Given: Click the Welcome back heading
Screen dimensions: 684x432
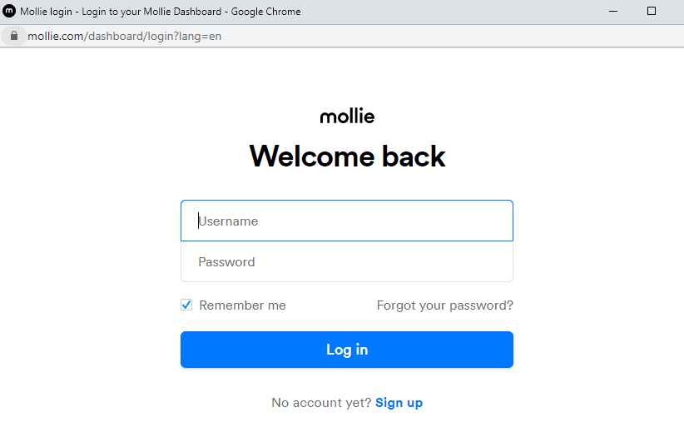Looking at the screenshot, I should coord(347,156).
